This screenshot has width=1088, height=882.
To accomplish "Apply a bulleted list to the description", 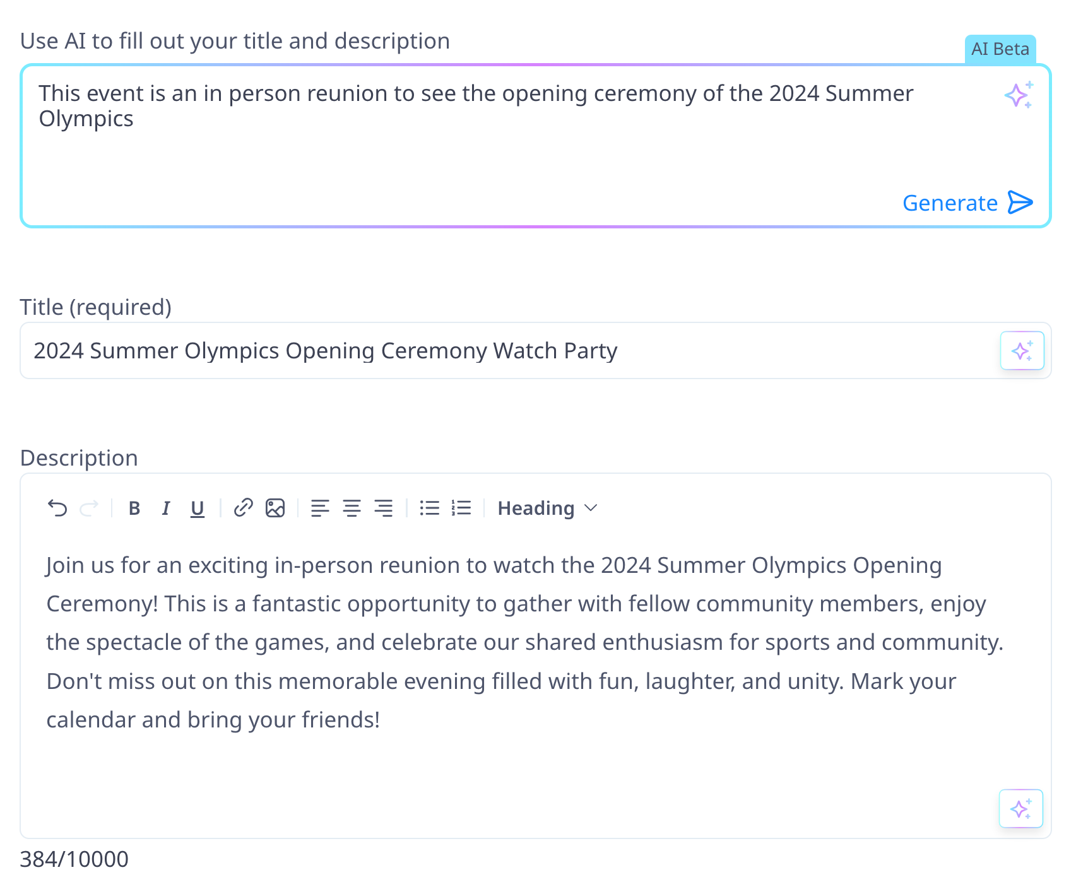I will point(429,509).
